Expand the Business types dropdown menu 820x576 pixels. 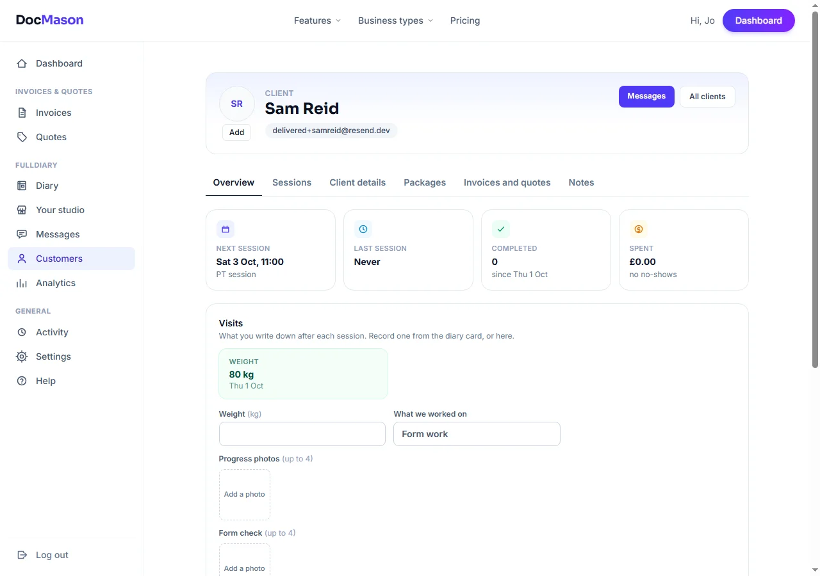[395, 20]
